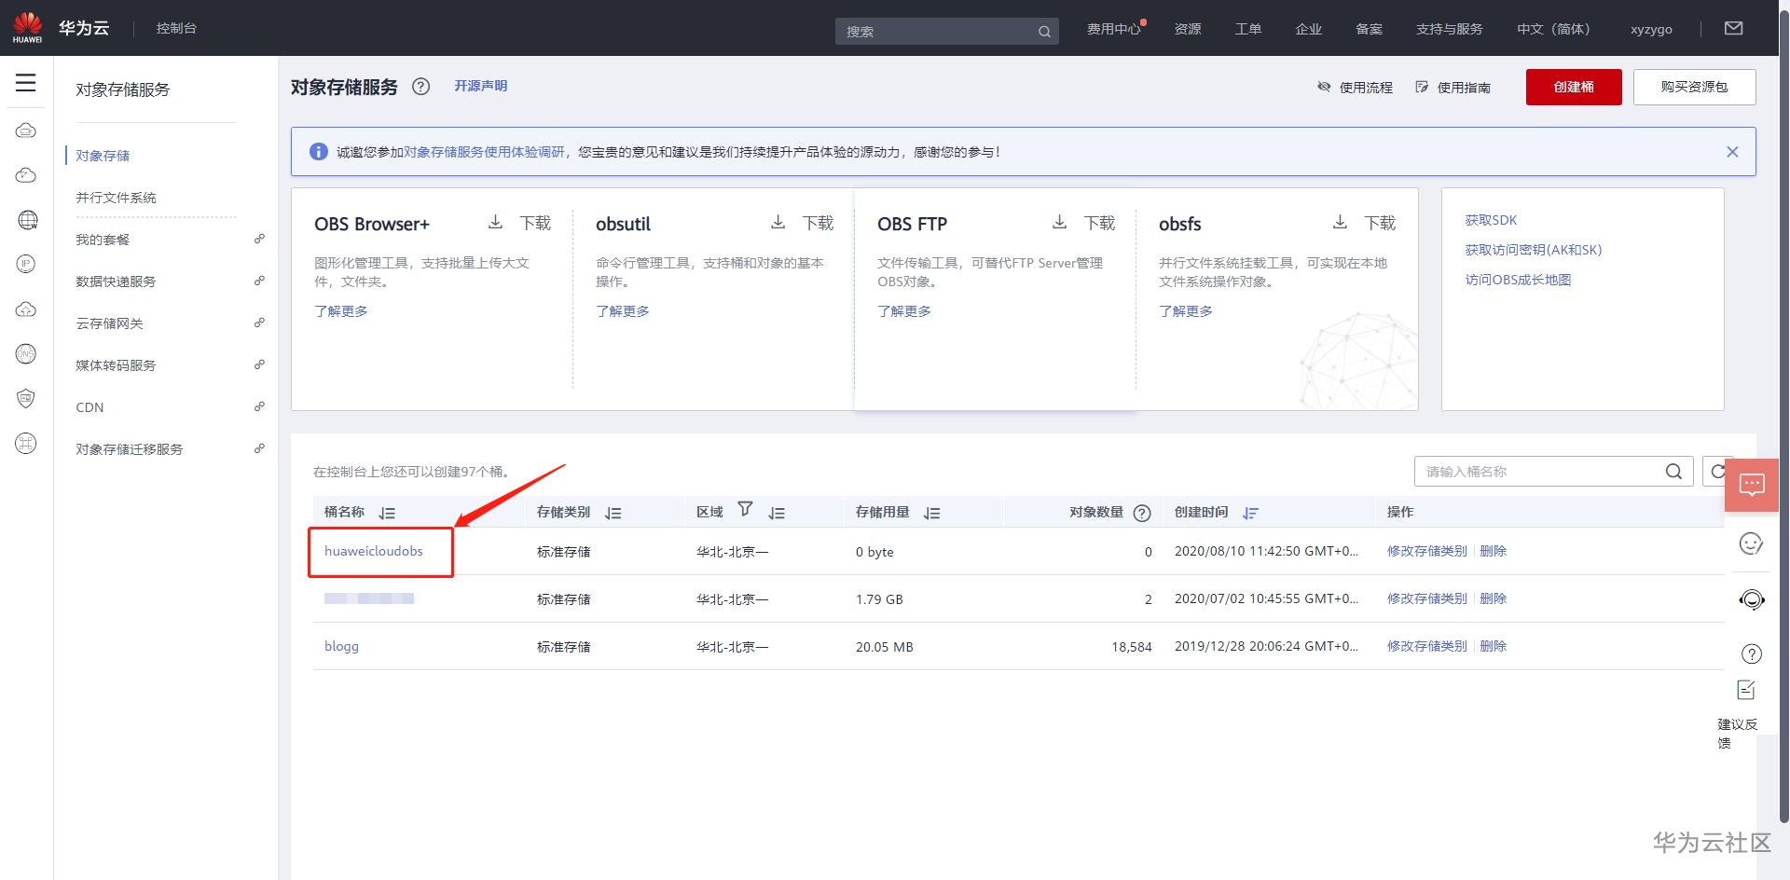This screenshot has height=880, width=1790.
Task: Open 资源 in top navigation
Action: pyautogui.click(x=1188, y=29)
